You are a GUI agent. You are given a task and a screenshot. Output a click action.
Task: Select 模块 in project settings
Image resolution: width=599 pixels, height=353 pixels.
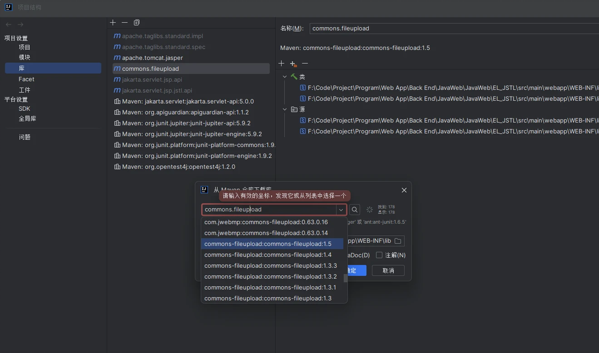point(25,57)
